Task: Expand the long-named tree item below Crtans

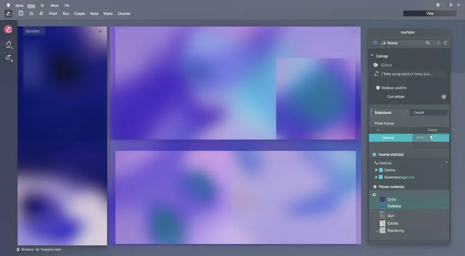Action: pyautogui.click(x=376, y=177)
